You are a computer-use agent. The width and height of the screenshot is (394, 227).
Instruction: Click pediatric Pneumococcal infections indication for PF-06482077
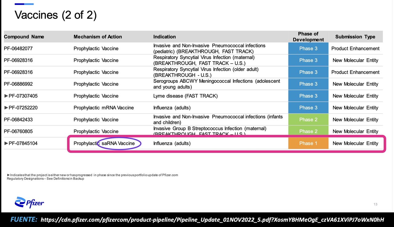(209, 48)
